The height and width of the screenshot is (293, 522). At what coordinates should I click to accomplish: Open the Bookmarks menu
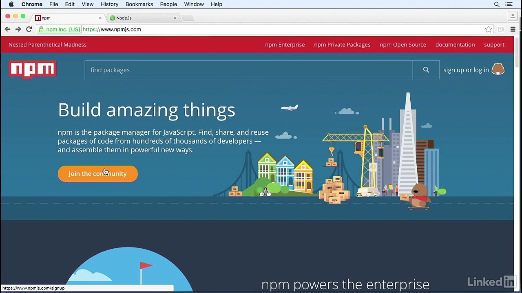point(139,4)
